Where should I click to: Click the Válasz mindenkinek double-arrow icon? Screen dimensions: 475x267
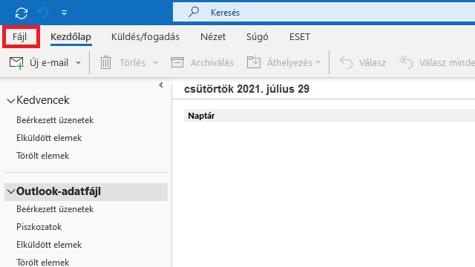point(406,62)
